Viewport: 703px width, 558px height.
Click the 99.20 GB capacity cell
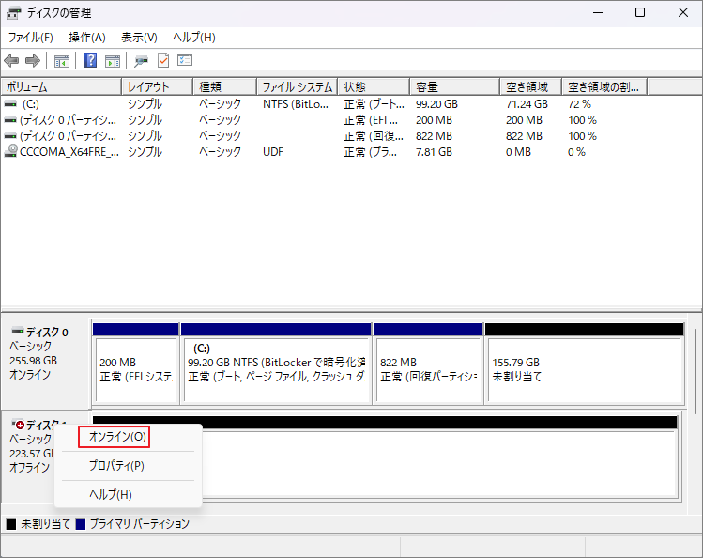tap(436, 104)
